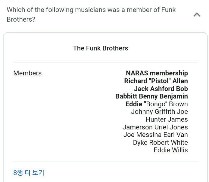This screenshot has height=182, width=209.
Task: Click the word "Jamerson" in the list
Action: (138, 127)
